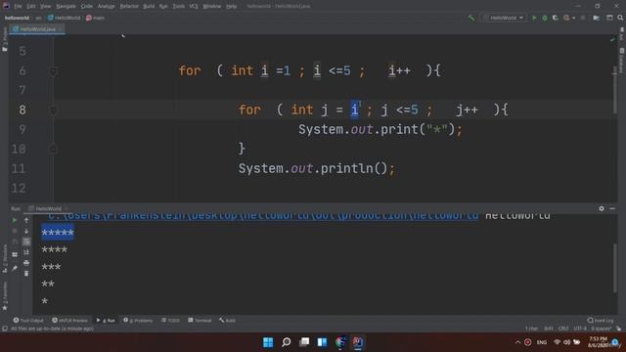This screenshot has width=626, height=352.
Task: Clear all Run console output with trash icon
Action: pos(26,274)
